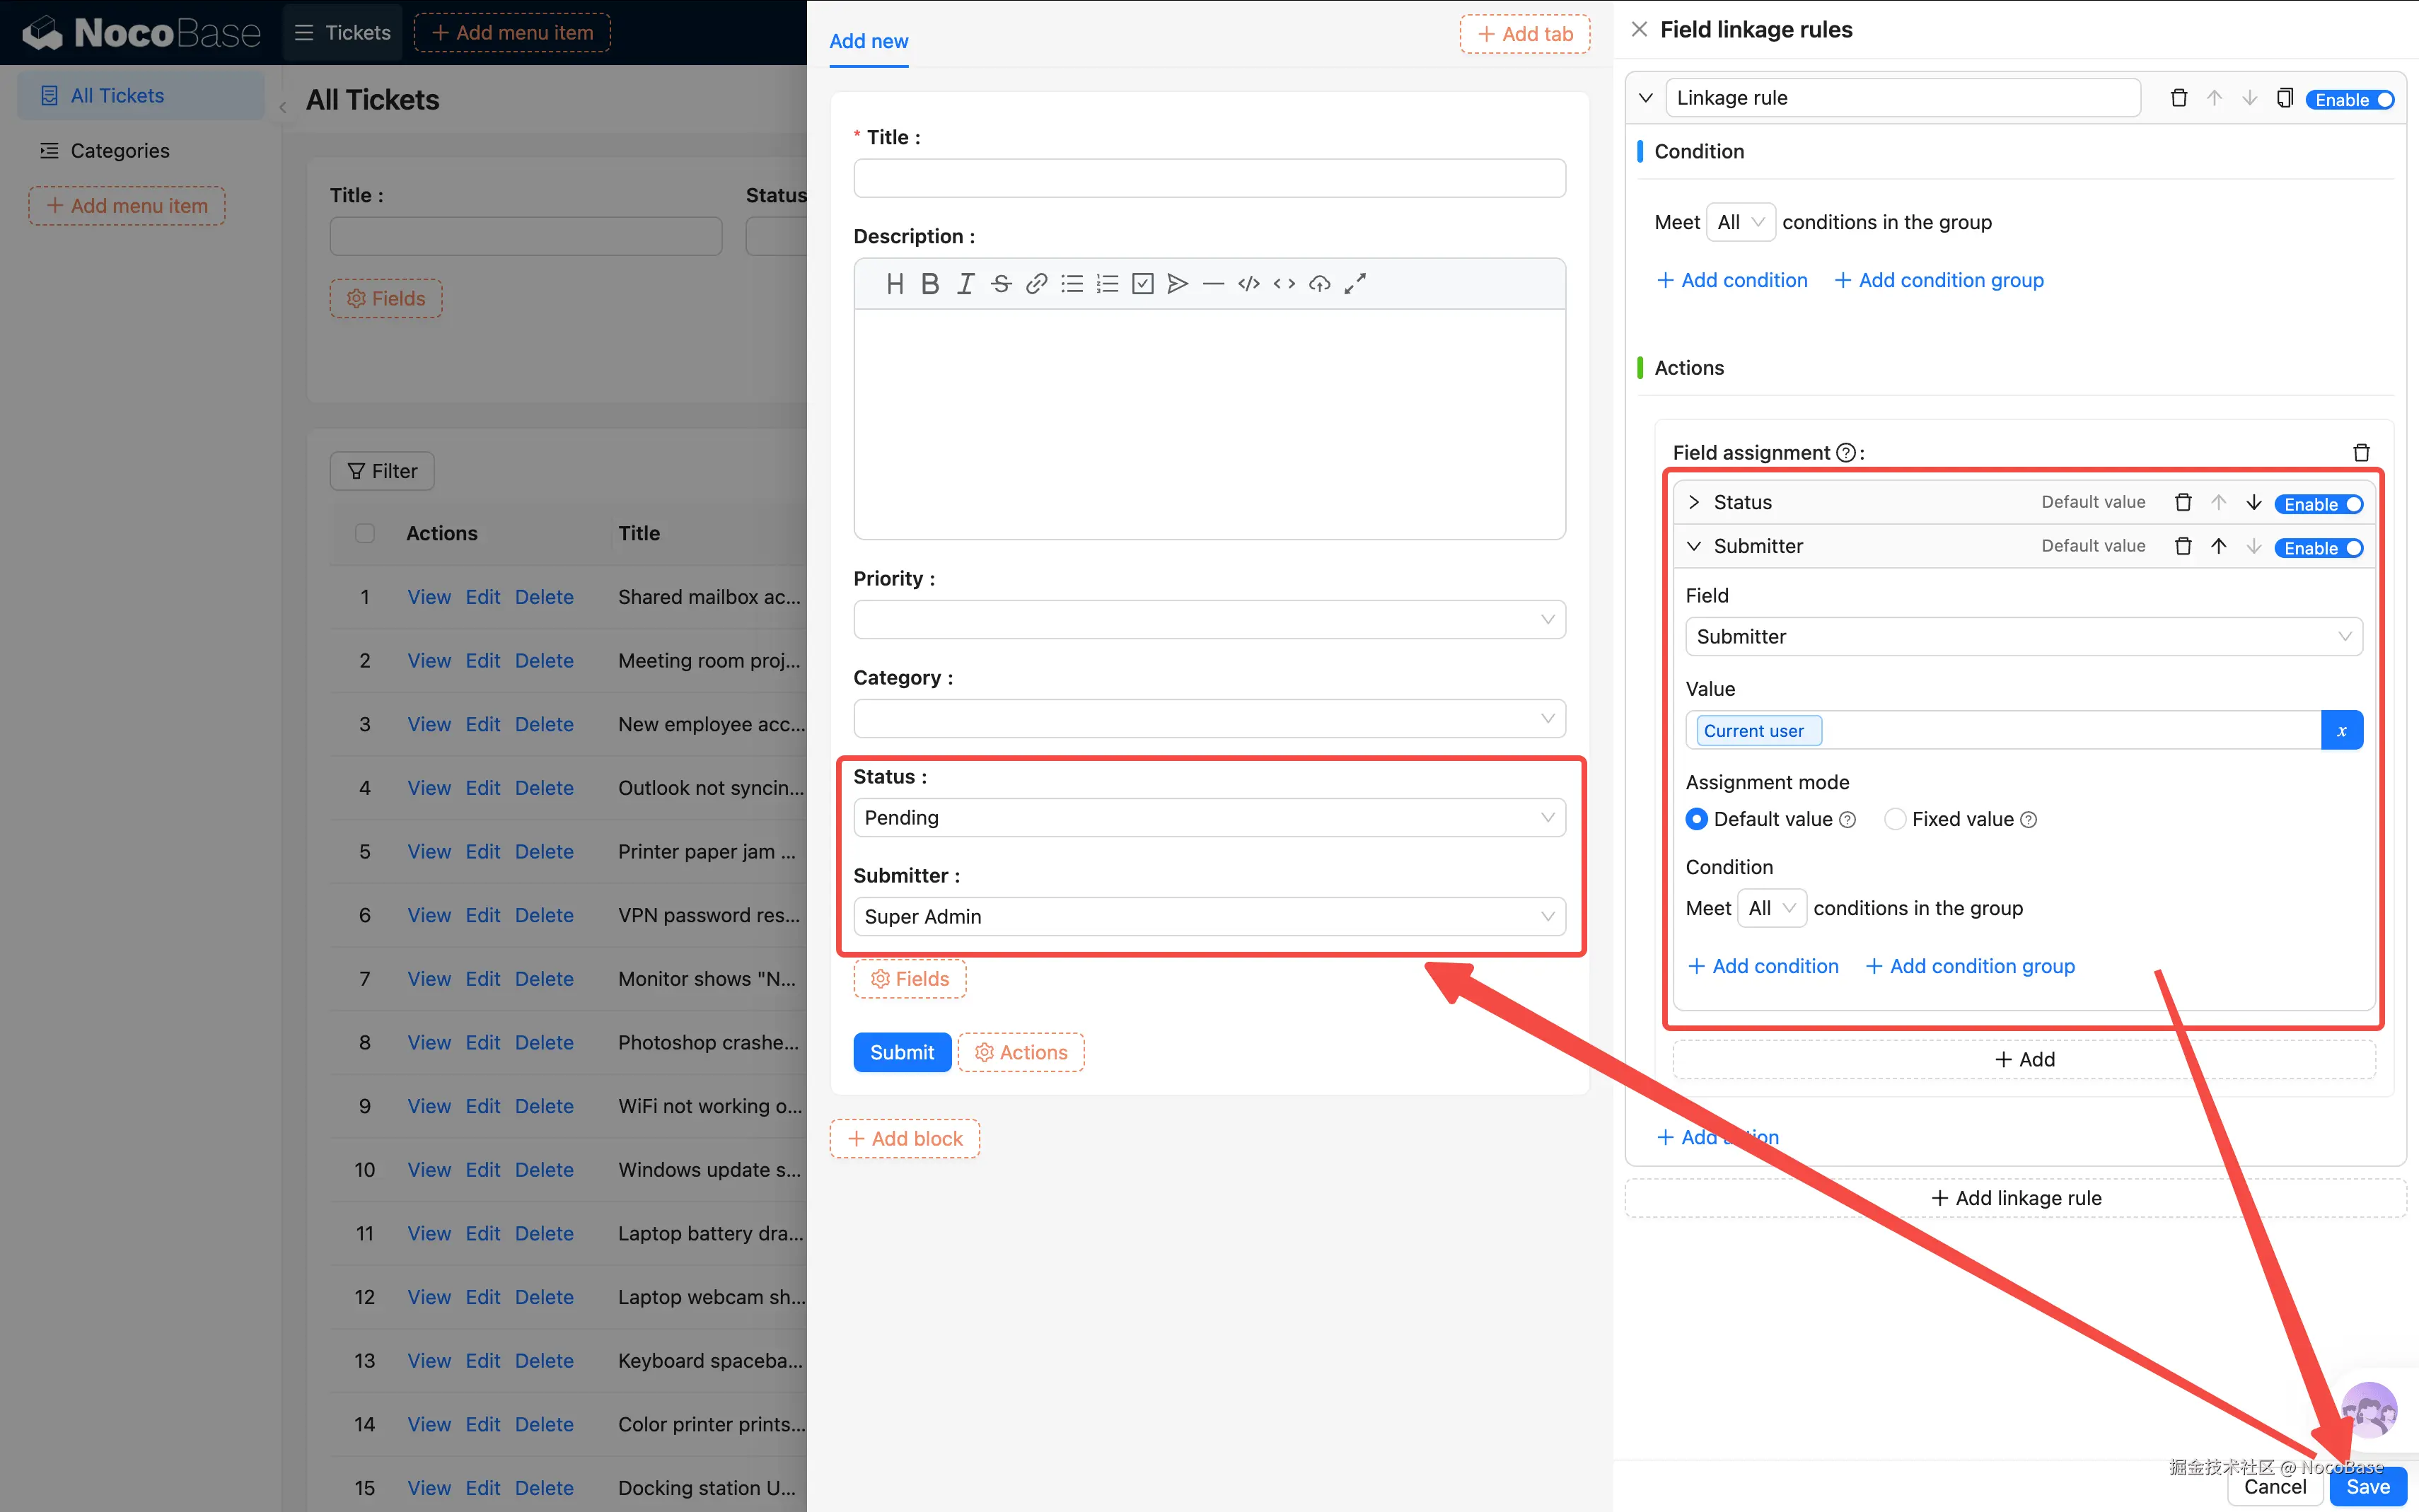Click Add linkage rule button
This screenshot has height=1512, width=2419.
pos(2015,1198)
